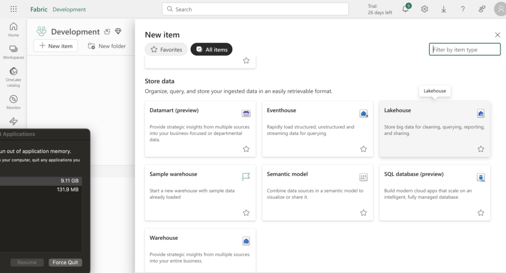This screenshot has height=273, width=506.
Task: Click the share feedback icon
Action: [x=482, y=9]
